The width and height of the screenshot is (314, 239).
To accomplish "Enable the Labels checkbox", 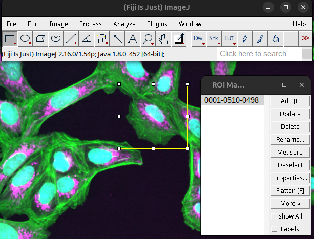I will pos(275,229).
